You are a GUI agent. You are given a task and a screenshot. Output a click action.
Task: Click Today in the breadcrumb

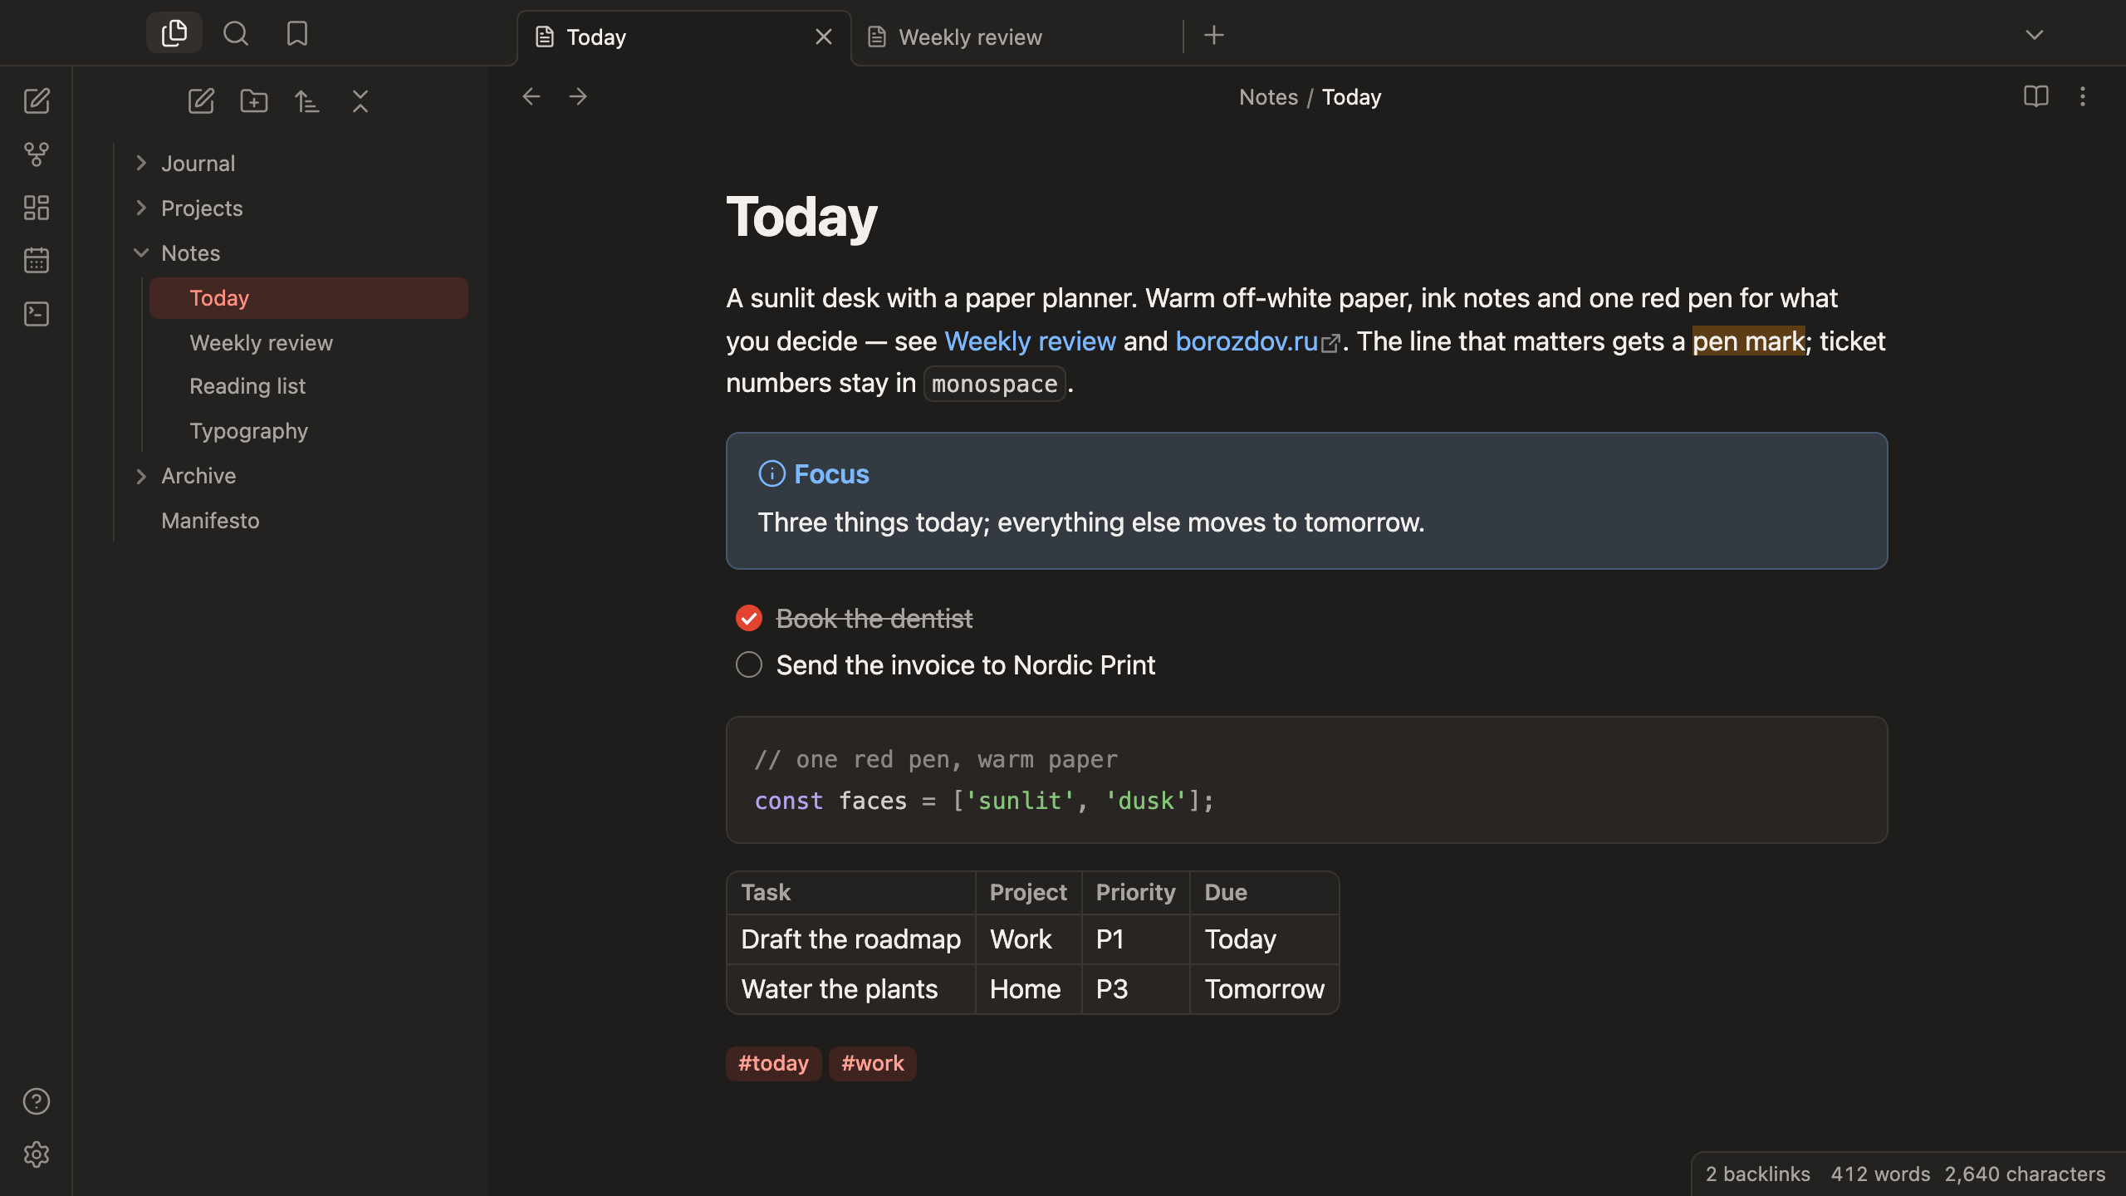[x=1351, y=97]
